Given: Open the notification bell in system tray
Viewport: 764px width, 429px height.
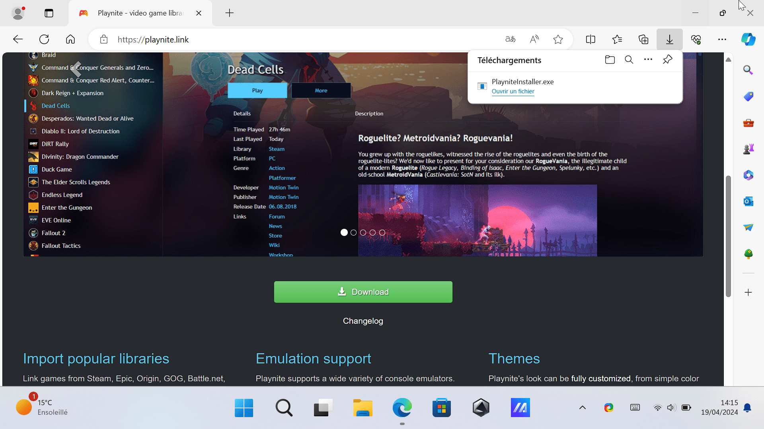Looking at the screenshot, I should [748, 408].
